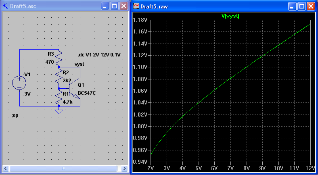The image size is (318, 175).
Task: Click the 7V x-axis label
Action: pyautogui.click(x=230, y=168)
